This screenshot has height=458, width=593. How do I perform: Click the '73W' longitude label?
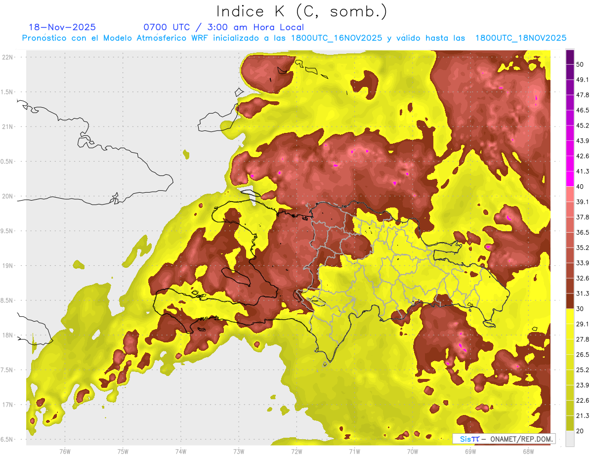click(239, 451)
